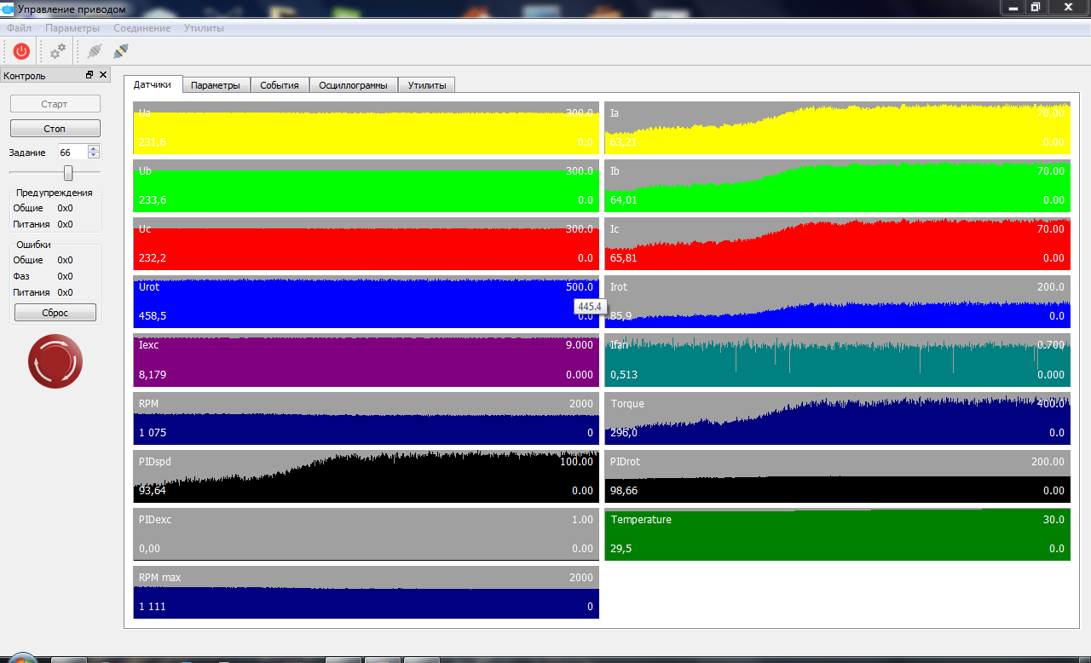Viewport: 1091px width, 663px height.
Task: Open the Соединение menu
Action: click(x=141, y=28)
